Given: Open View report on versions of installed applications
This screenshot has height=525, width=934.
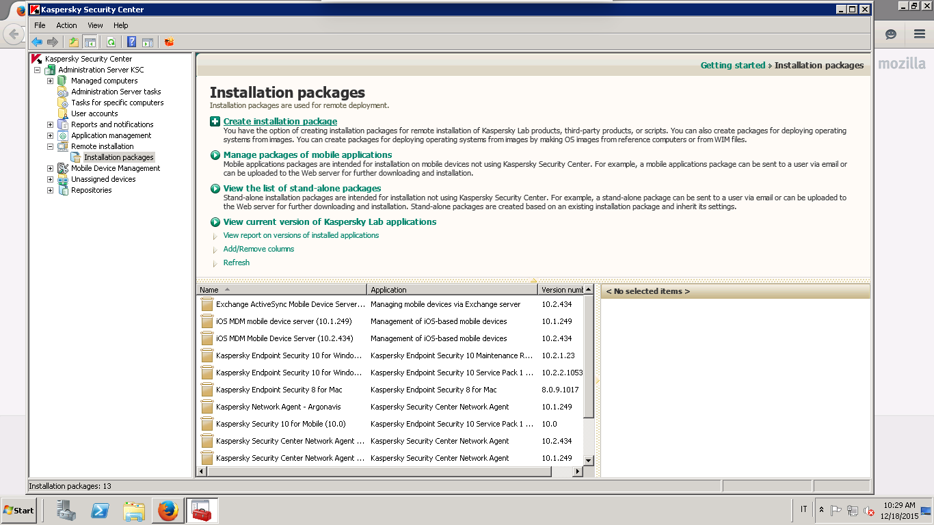Looking at the screenshot, I should [301, 235].
